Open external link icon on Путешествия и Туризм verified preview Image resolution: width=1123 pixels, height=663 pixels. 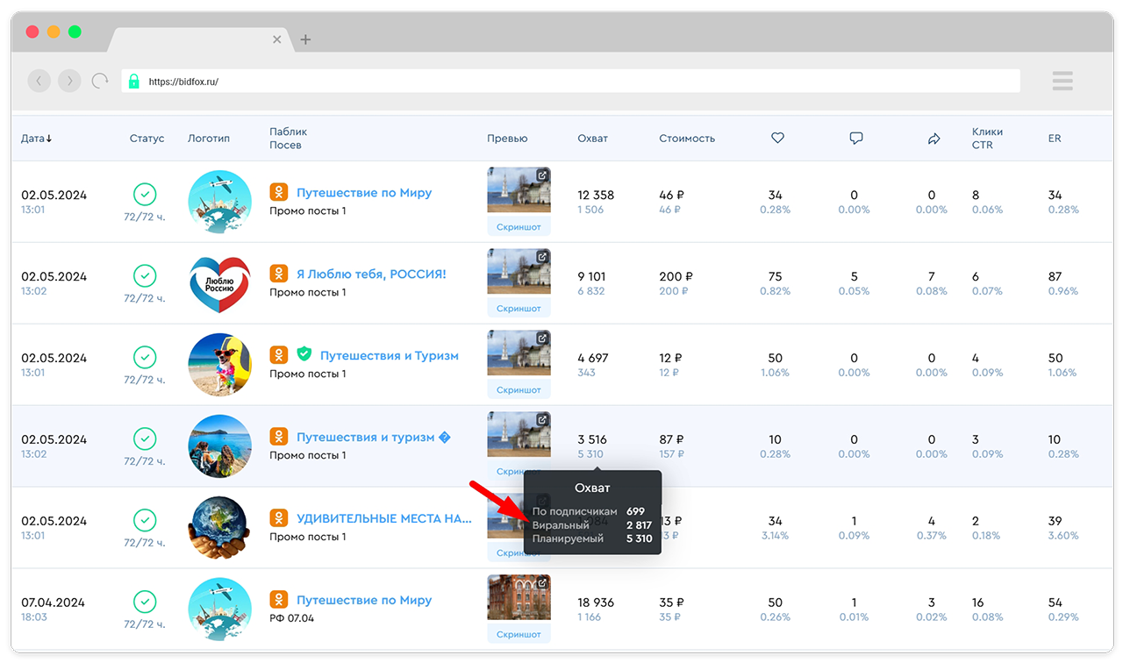point(542,339)
